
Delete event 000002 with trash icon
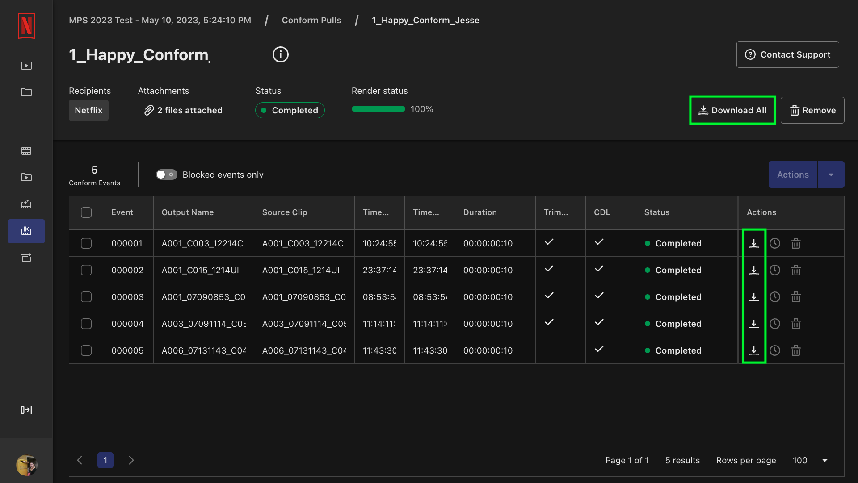pyautogui.click(x=796, y=270)
